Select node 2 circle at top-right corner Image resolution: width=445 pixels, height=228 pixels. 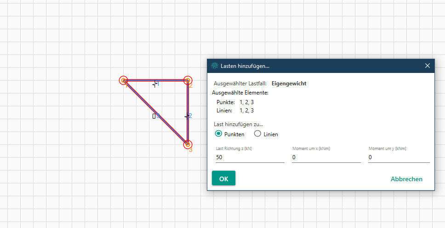click(188, 81)
